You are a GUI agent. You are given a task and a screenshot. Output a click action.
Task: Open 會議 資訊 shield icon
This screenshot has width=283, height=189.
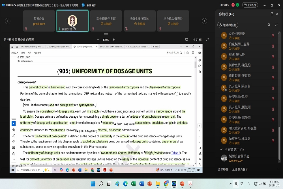point(83,5)
